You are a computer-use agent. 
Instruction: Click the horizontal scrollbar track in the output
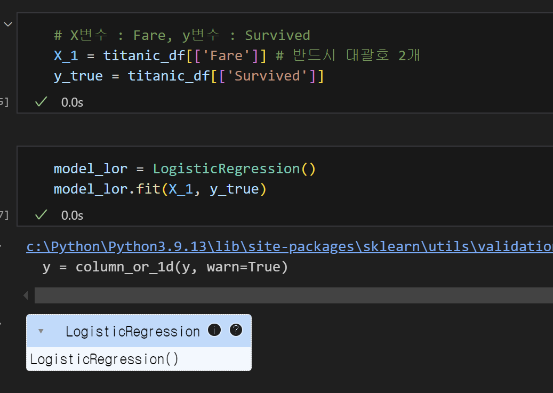294,295
